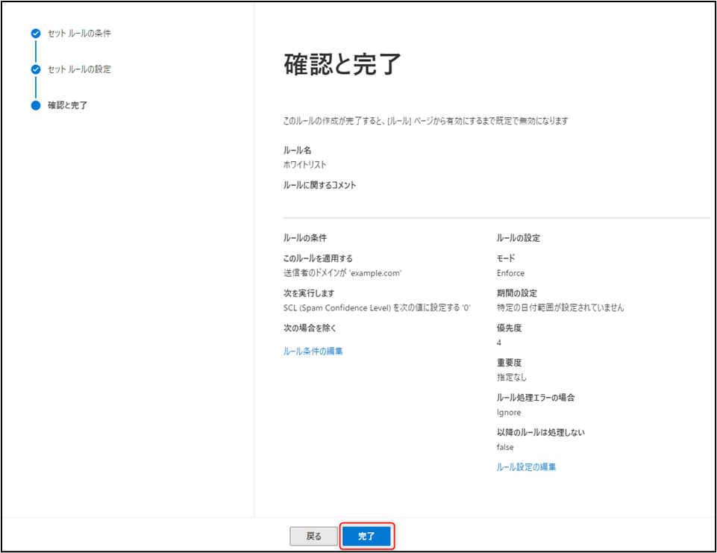Image resolution: width=717 pixels, height=553 pixels.
Task: Open the セット ルールの設定 step label
Action: coord(79,69)
